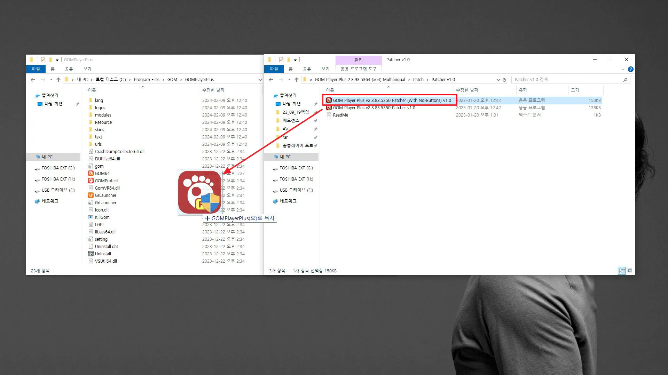
Task: Open USB 드라이브 (F:) in GOMPlayerPlus sidebar
Action: pos(58,190)
